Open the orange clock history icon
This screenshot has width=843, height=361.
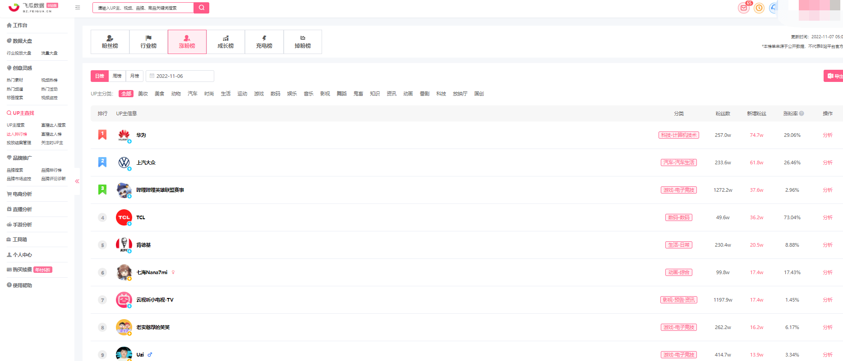[x=759, y=8]
